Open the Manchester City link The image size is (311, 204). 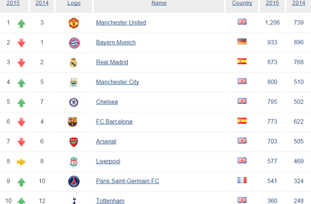118,82
